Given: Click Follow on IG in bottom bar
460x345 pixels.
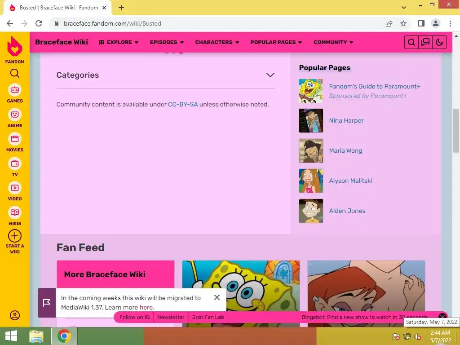Looking at the screenshot, I should coord(134,317).
